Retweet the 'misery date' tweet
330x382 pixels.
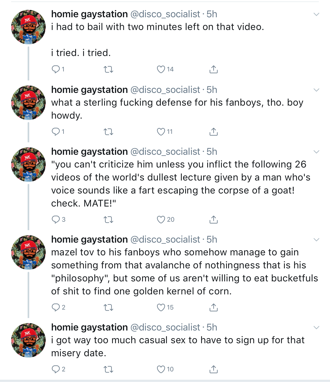[108, 370]
